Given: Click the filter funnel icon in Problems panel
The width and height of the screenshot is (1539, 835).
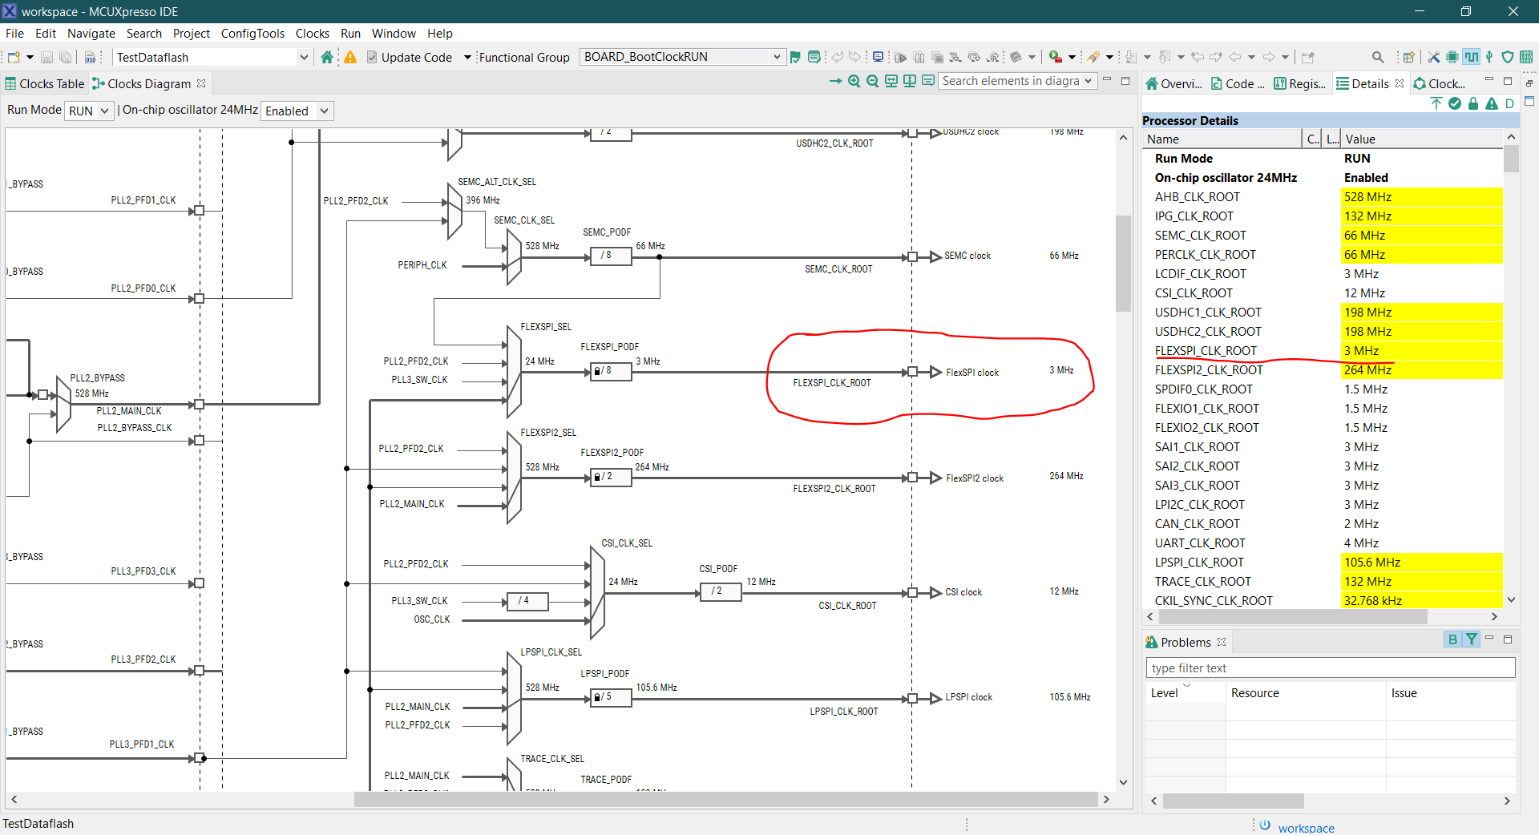Looking at the screenshot, I should pos(1471,639).
